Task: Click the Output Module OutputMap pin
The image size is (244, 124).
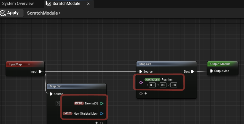Action: click(x=211, y=71)
